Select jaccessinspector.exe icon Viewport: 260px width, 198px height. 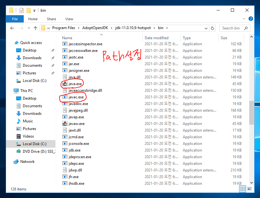[65, 44]
